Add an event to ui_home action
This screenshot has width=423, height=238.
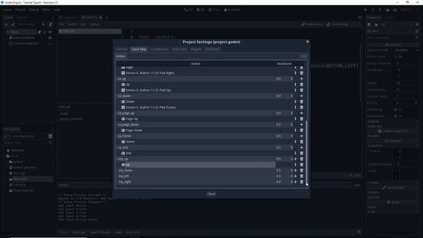(x=301, y=136)
